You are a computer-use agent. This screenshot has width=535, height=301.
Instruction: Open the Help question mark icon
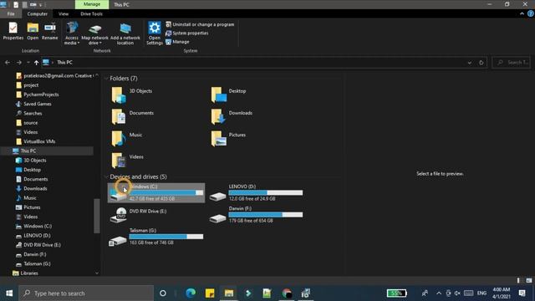(531, 13)
